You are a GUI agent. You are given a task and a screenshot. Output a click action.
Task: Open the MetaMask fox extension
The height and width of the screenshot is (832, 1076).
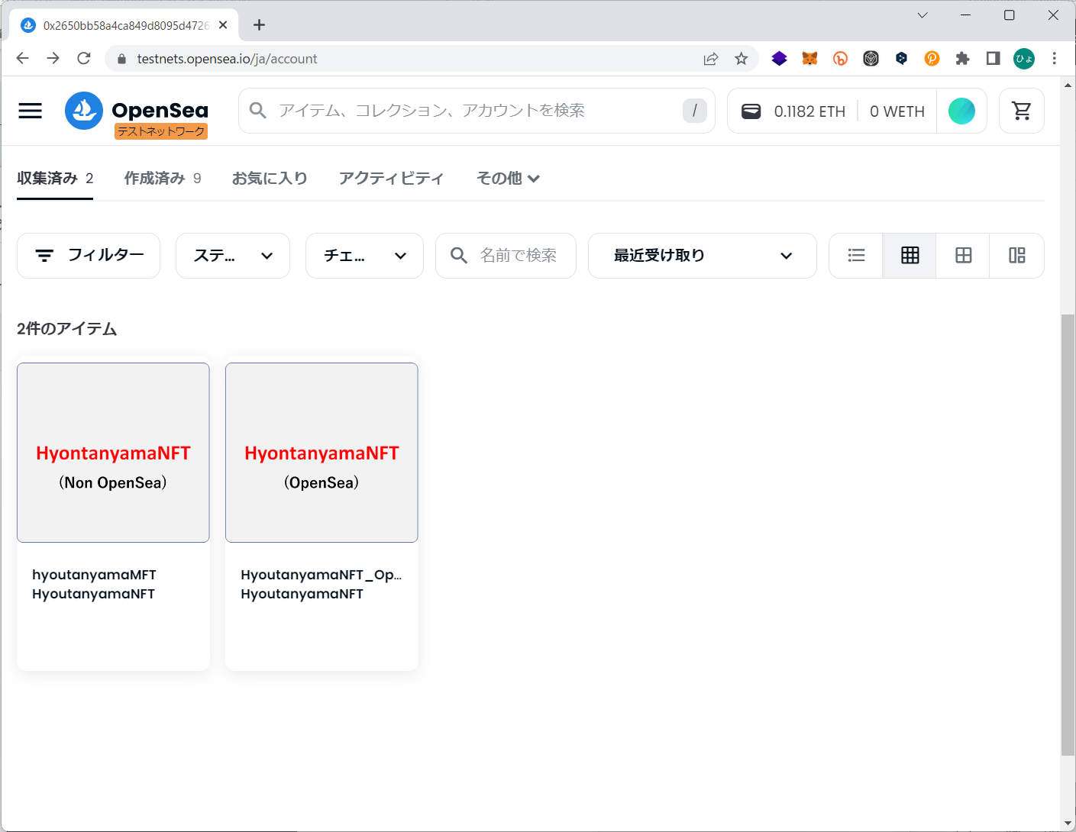(x=809, y=59)
